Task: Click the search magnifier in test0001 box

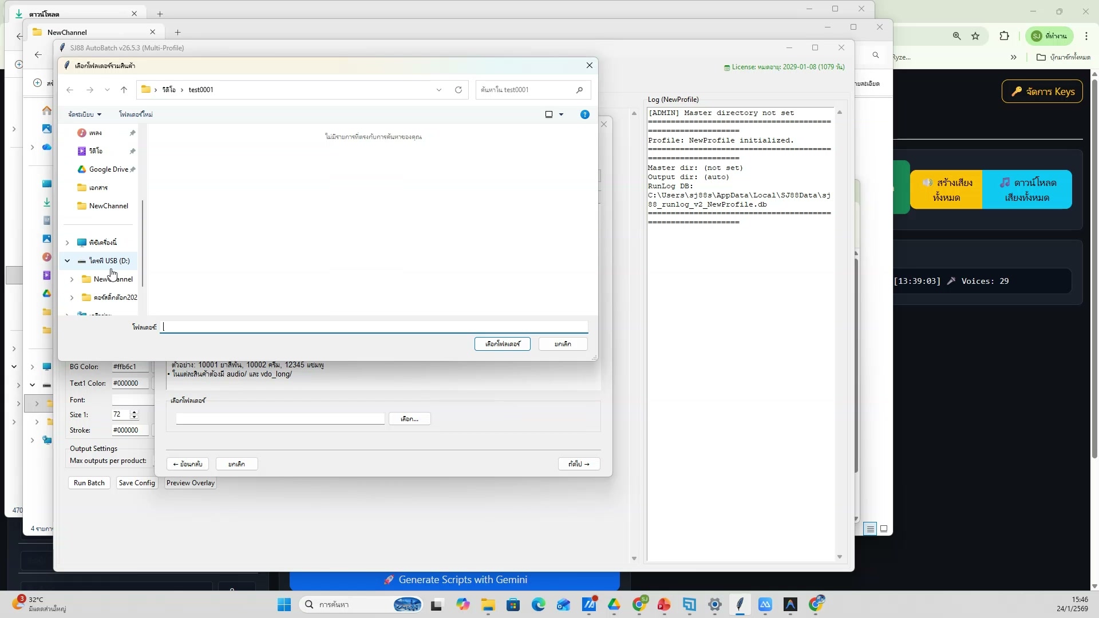Action: (579, 90)
